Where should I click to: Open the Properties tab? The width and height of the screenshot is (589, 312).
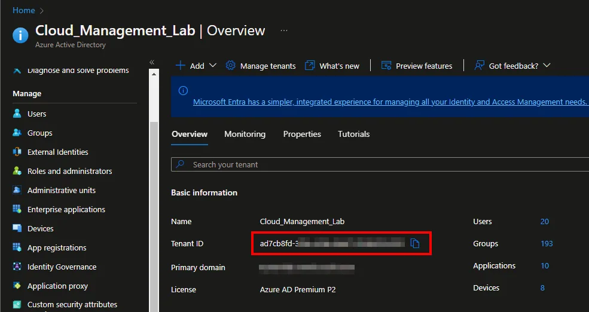click(x=302, y=134)
